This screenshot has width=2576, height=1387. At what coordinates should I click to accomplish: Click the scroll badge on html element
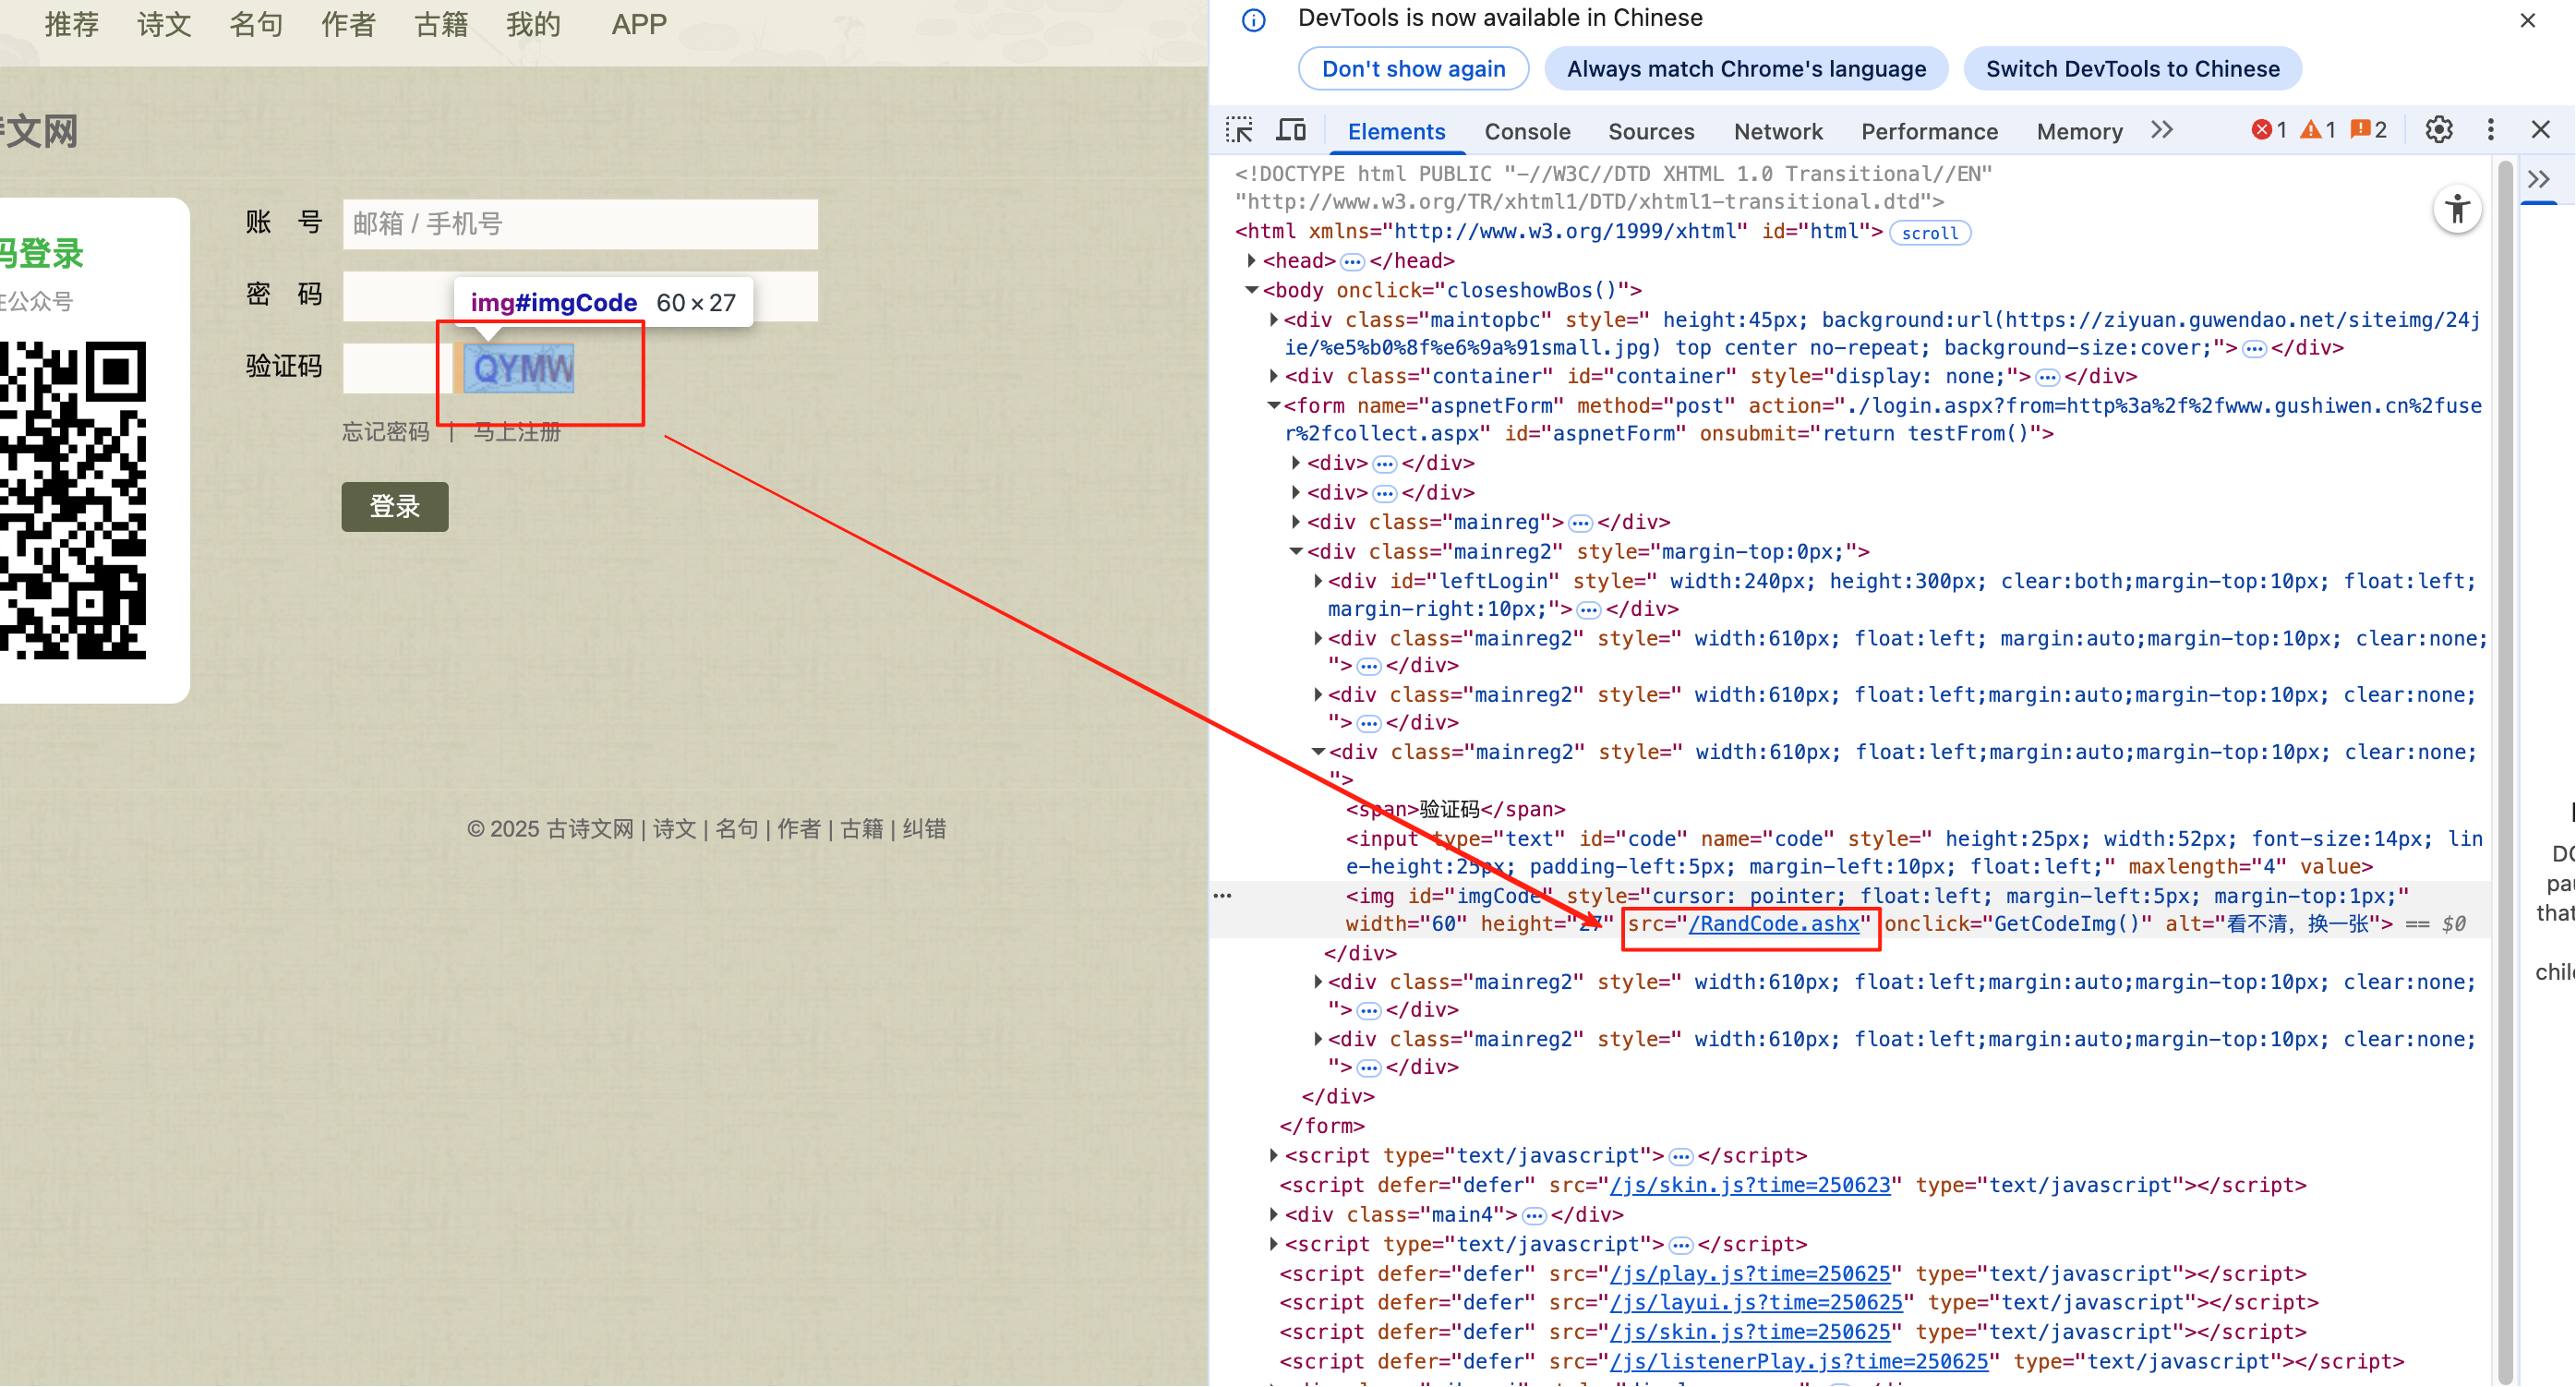[1929, 233]
